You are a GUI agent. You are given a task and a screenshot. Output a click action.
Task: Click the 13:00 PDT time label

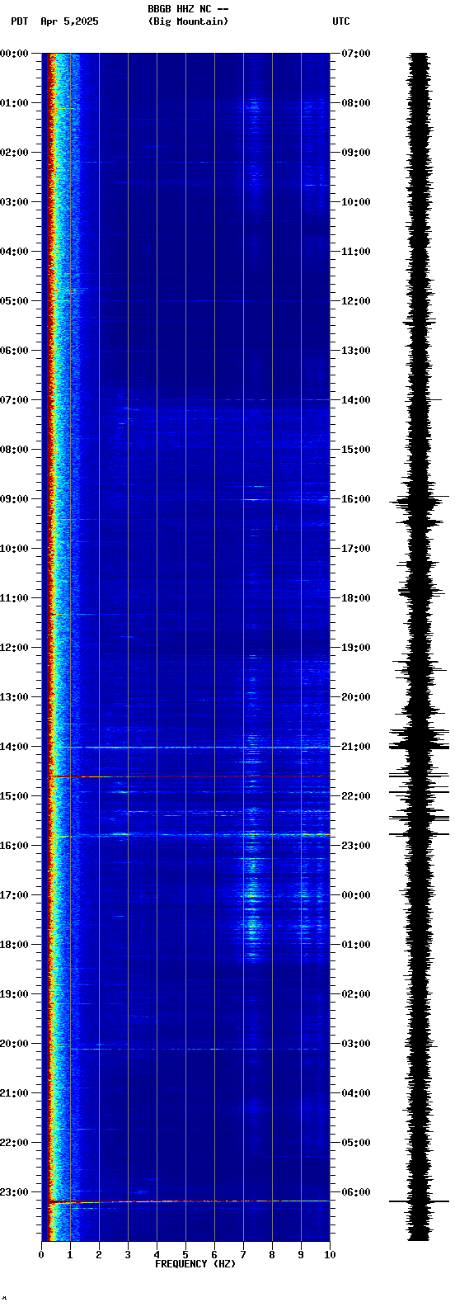pos(14,697)
